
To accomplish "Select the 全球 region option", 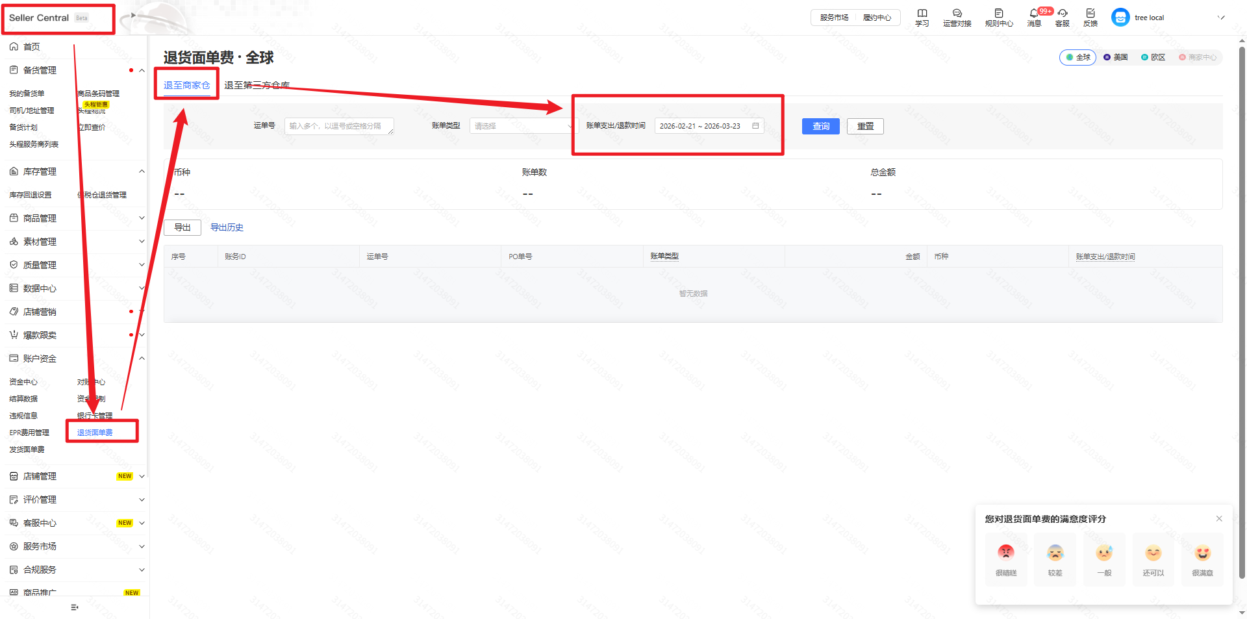I will click(x=1077, y=57).
